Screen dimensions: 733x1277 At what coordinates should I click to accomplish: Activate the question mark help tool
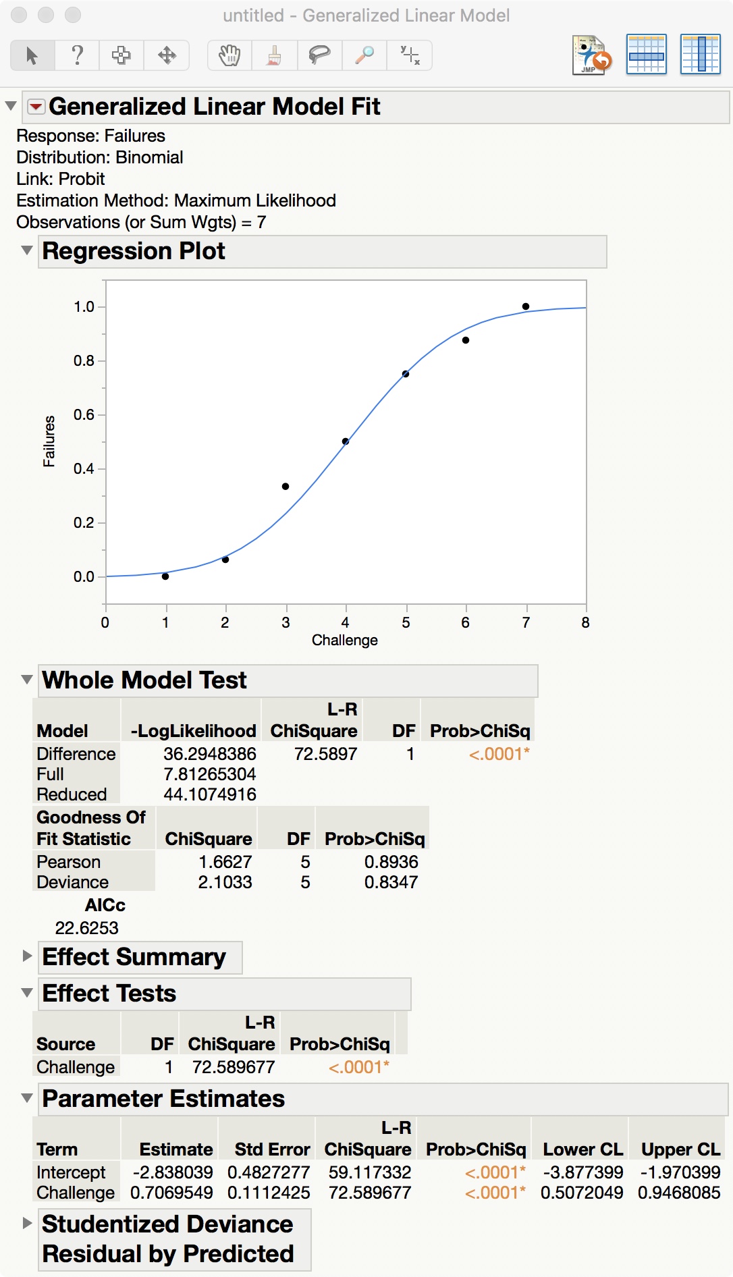(x=77, y=55)
